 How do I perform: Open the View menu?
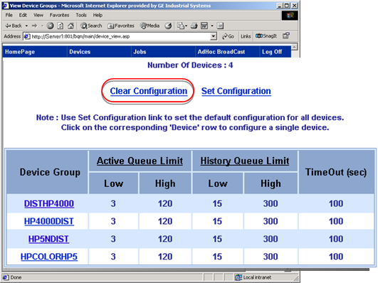click(x=38, y=15)
